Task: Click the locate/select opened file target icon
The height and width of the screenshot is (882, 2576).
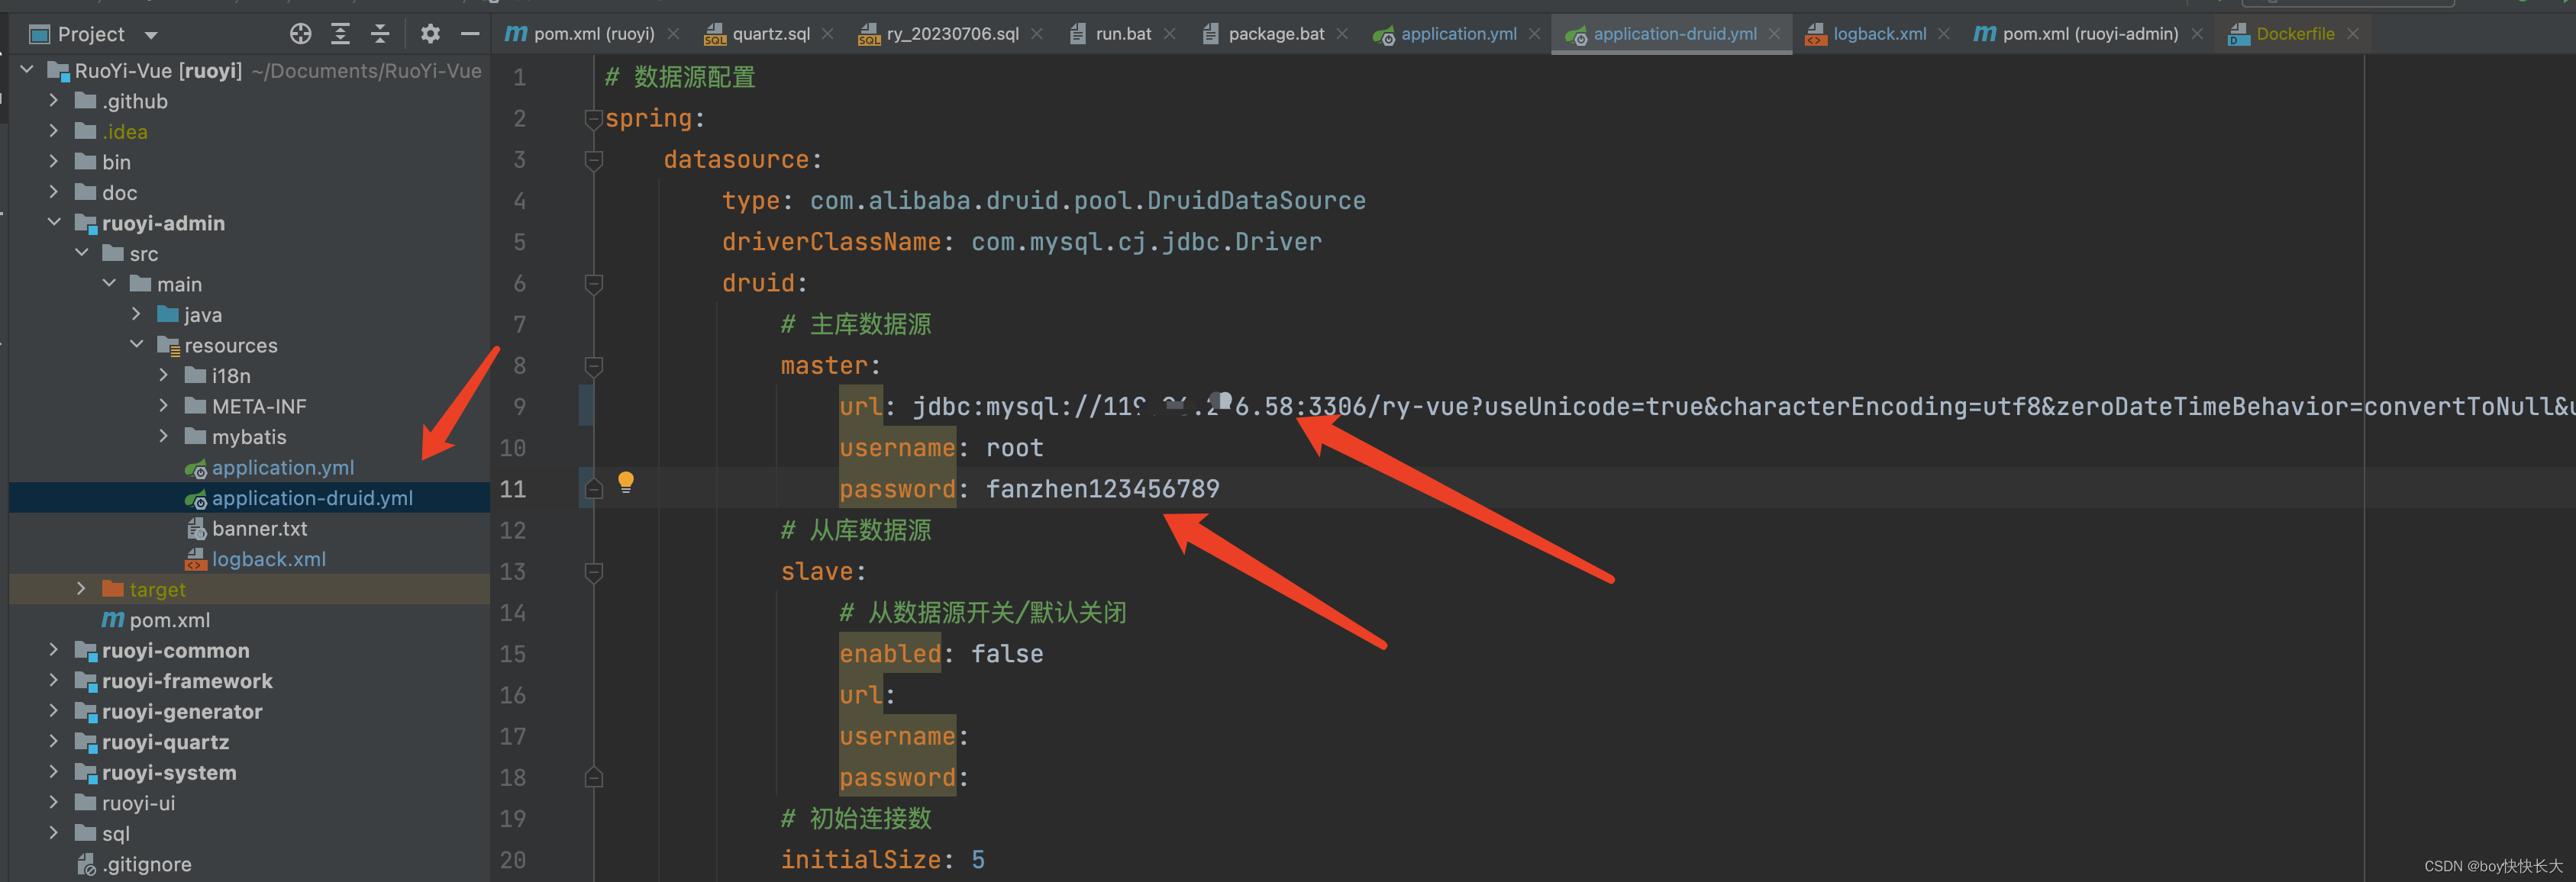Action: (x=300, y=34)
